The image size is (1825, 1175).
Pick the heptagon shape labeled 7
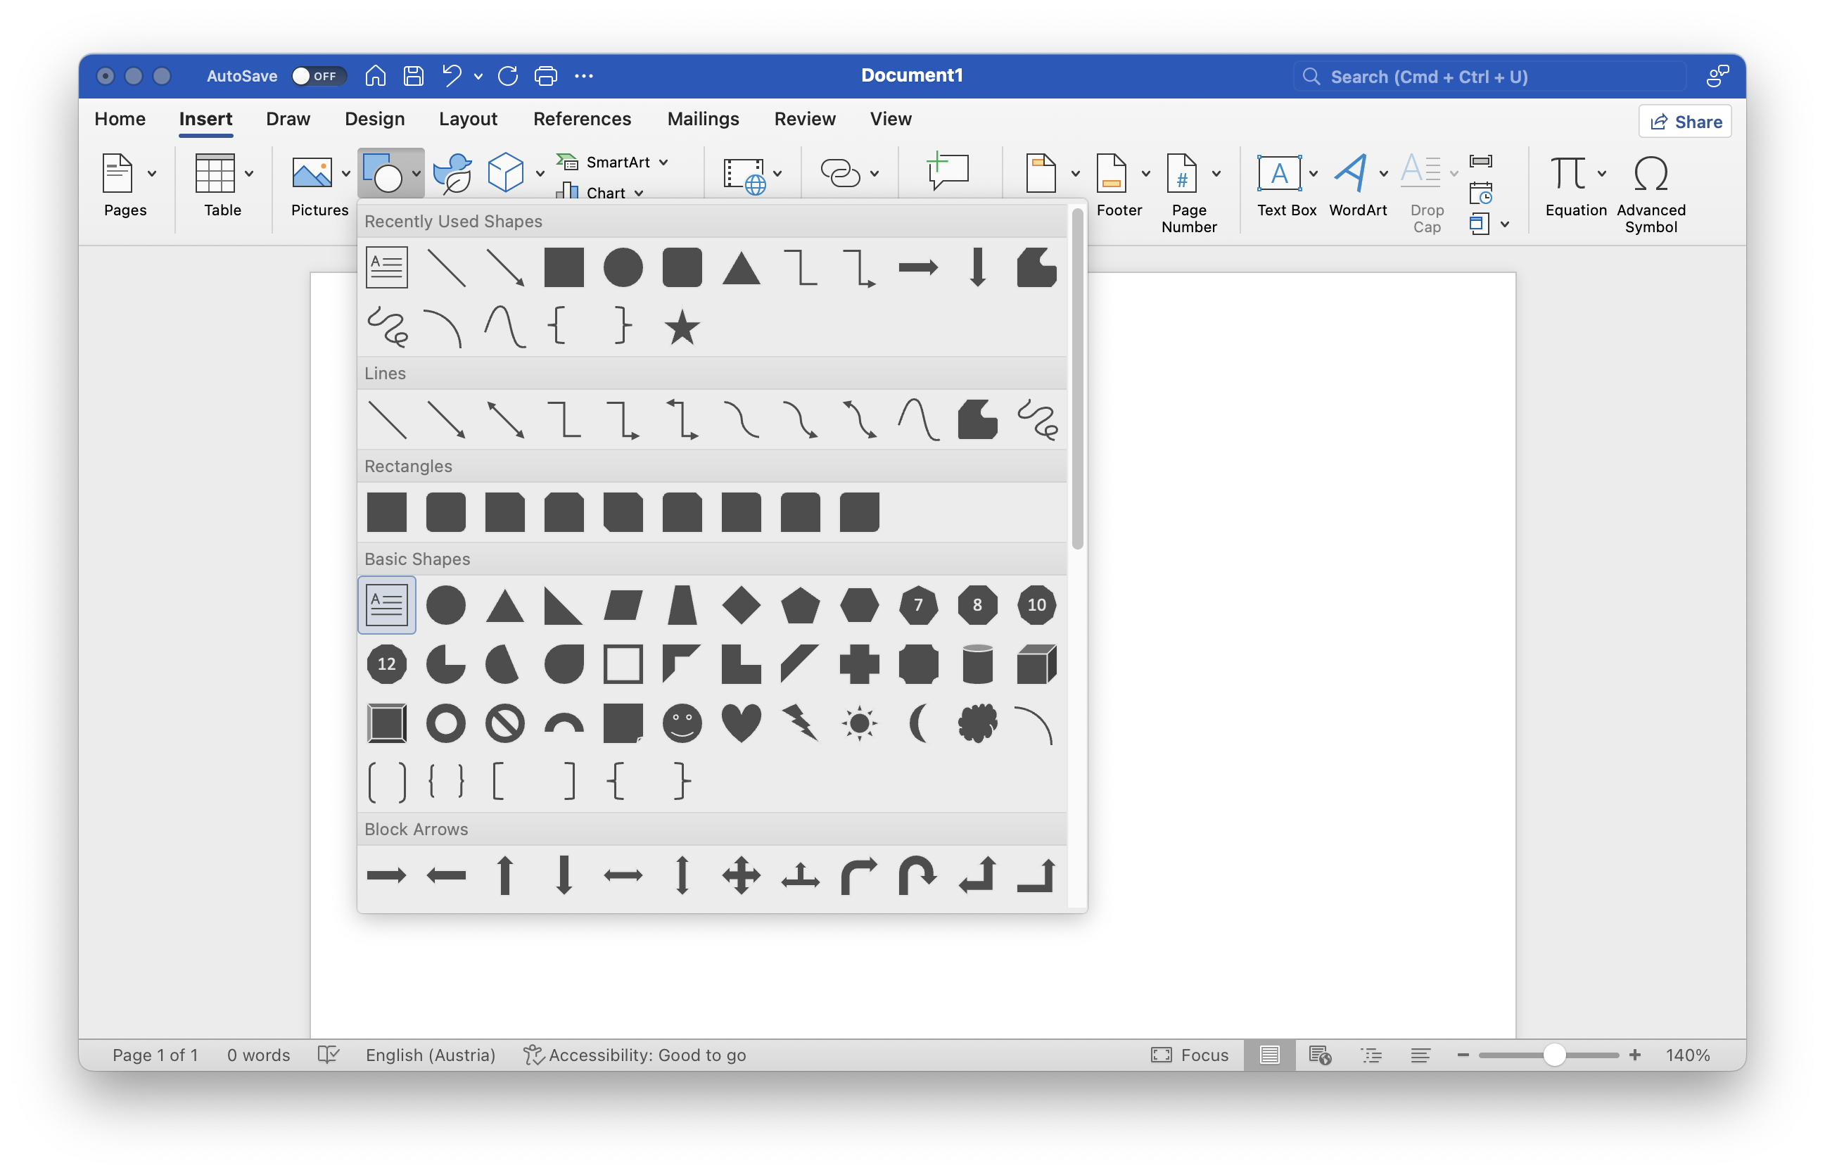918,604
